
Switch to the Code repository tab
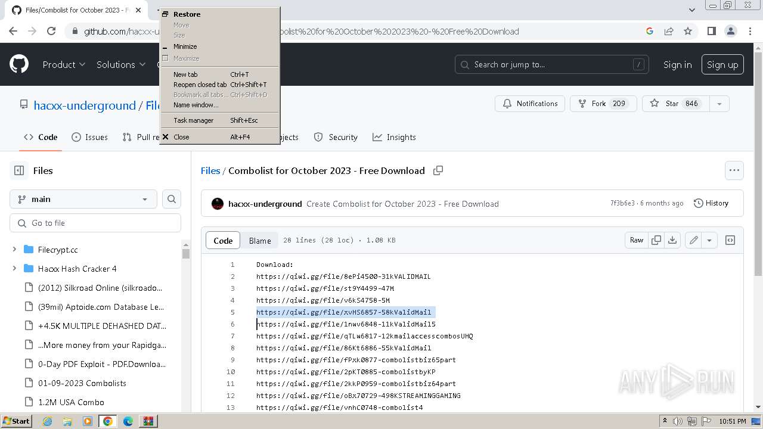41,137
